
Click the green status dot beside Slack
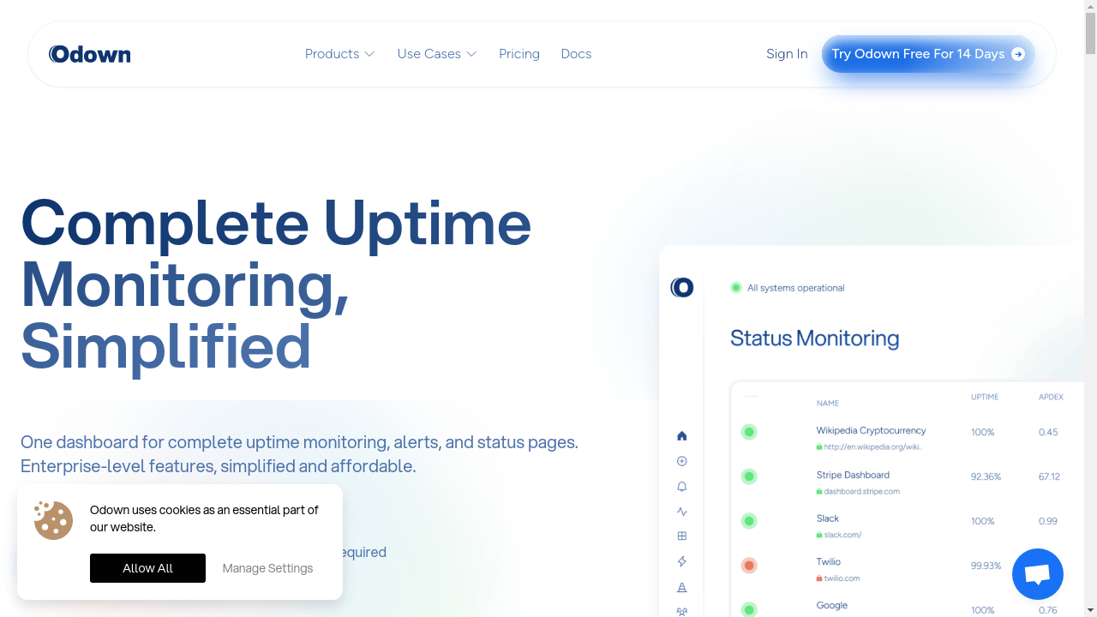(x=749, y=521)
